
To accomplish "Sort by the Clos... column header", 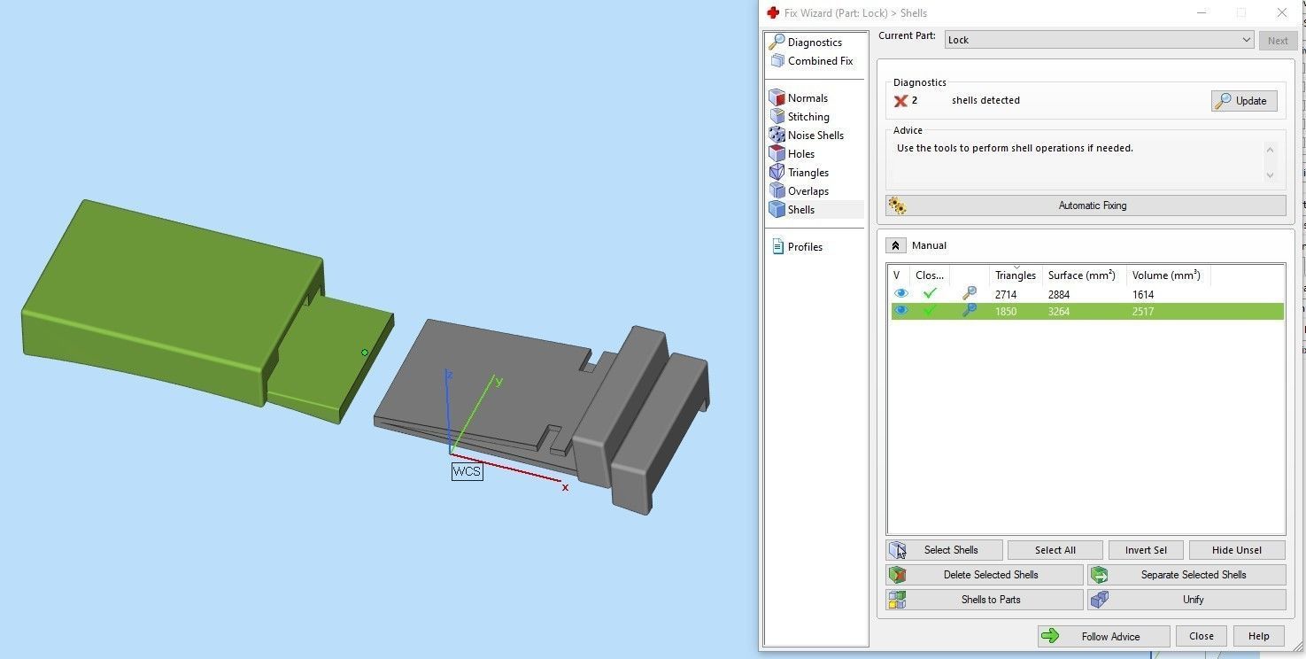I will pyautogui.click(x=930, y=275).
